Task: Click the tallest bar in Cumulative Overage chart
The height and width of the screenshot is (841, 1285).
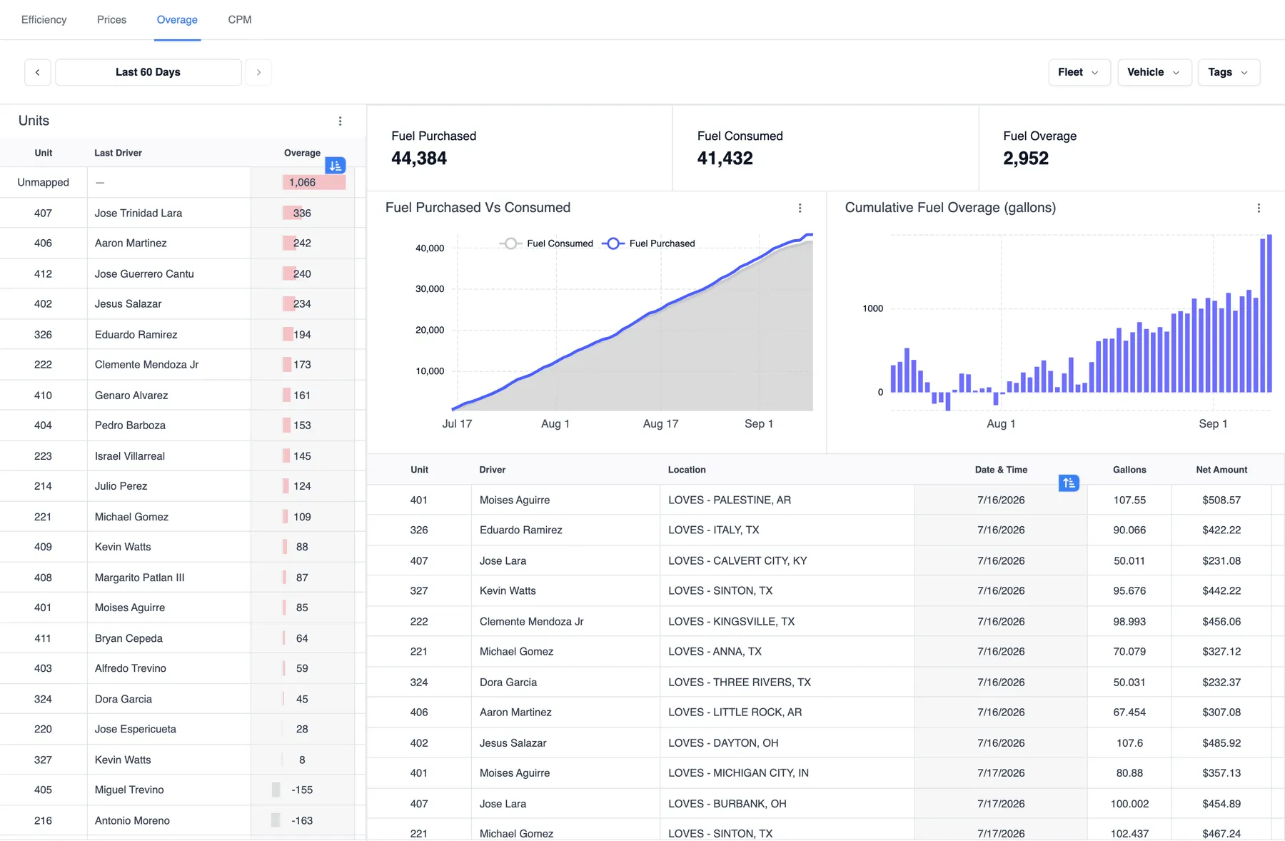Action: coord(1269,313)
